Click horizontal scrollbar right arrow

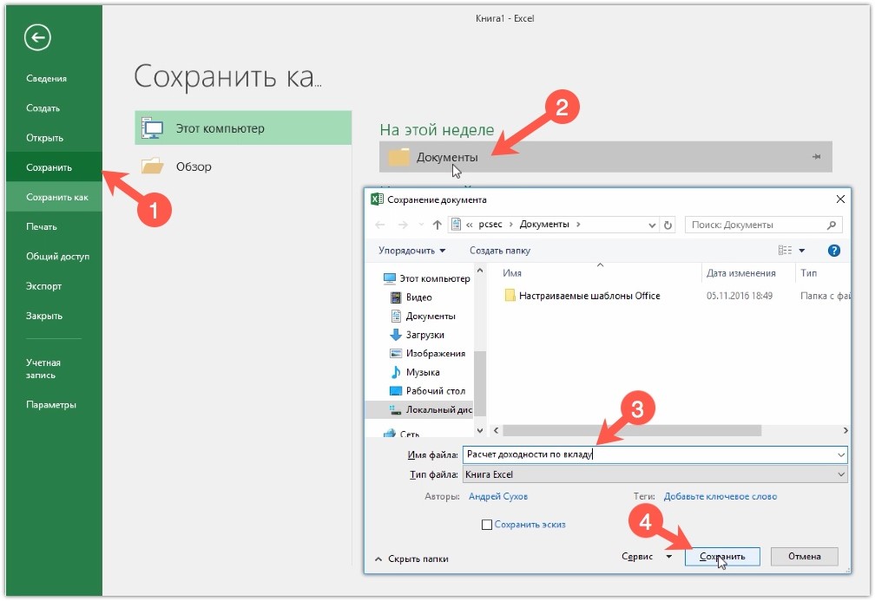[x=845, y=430]
